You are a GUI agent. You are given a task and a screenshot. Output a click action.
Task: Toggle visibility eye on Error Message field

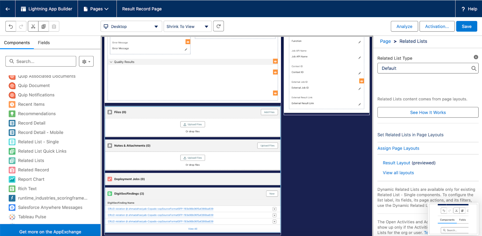(x=188, y=42)
